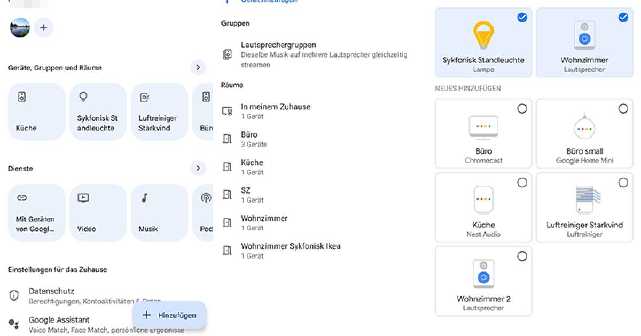The image size is (641, 336).
Task: Click the SZ room door icon
Action: [x=228, y=195]
